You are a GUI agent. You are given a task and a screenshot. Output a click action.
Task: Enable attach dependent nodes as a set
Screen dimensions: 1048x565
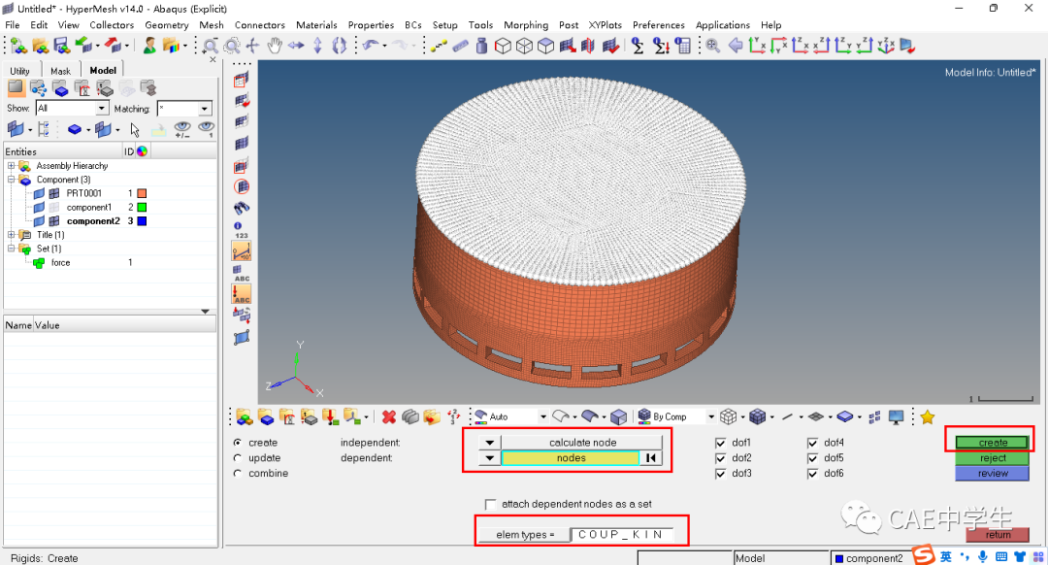[x=490, y=505]
